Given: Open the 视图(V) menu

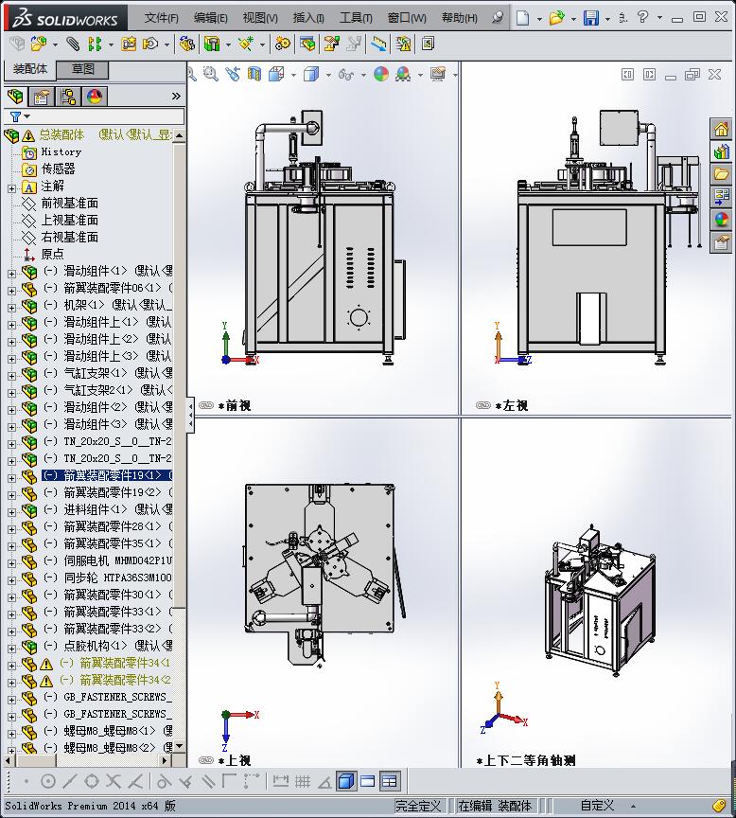Looking at the screenshot, I should (260, 18).
